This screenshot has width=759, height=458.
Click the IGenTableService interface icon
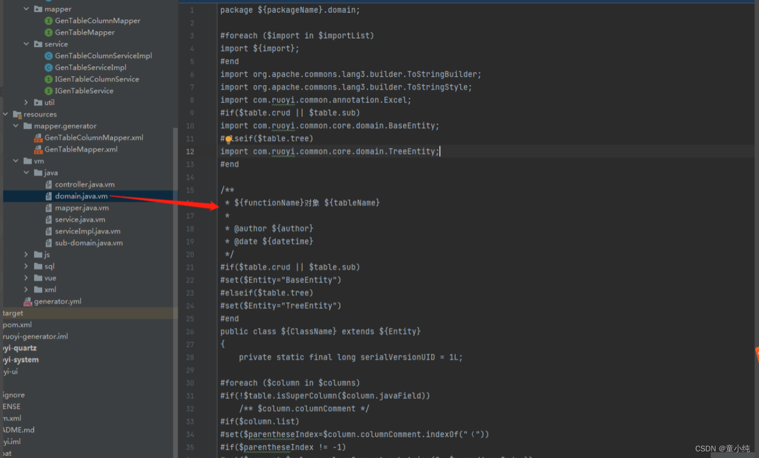click(x=49, y=91)
